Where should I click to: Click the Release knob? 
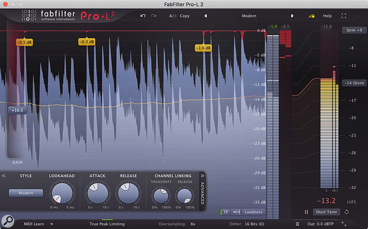coord(128,193)
